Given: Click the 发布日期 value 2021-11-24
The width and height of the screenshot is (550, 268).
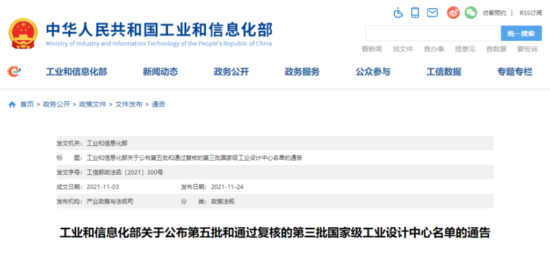Looking at the screenshot, I should point(227,187).
